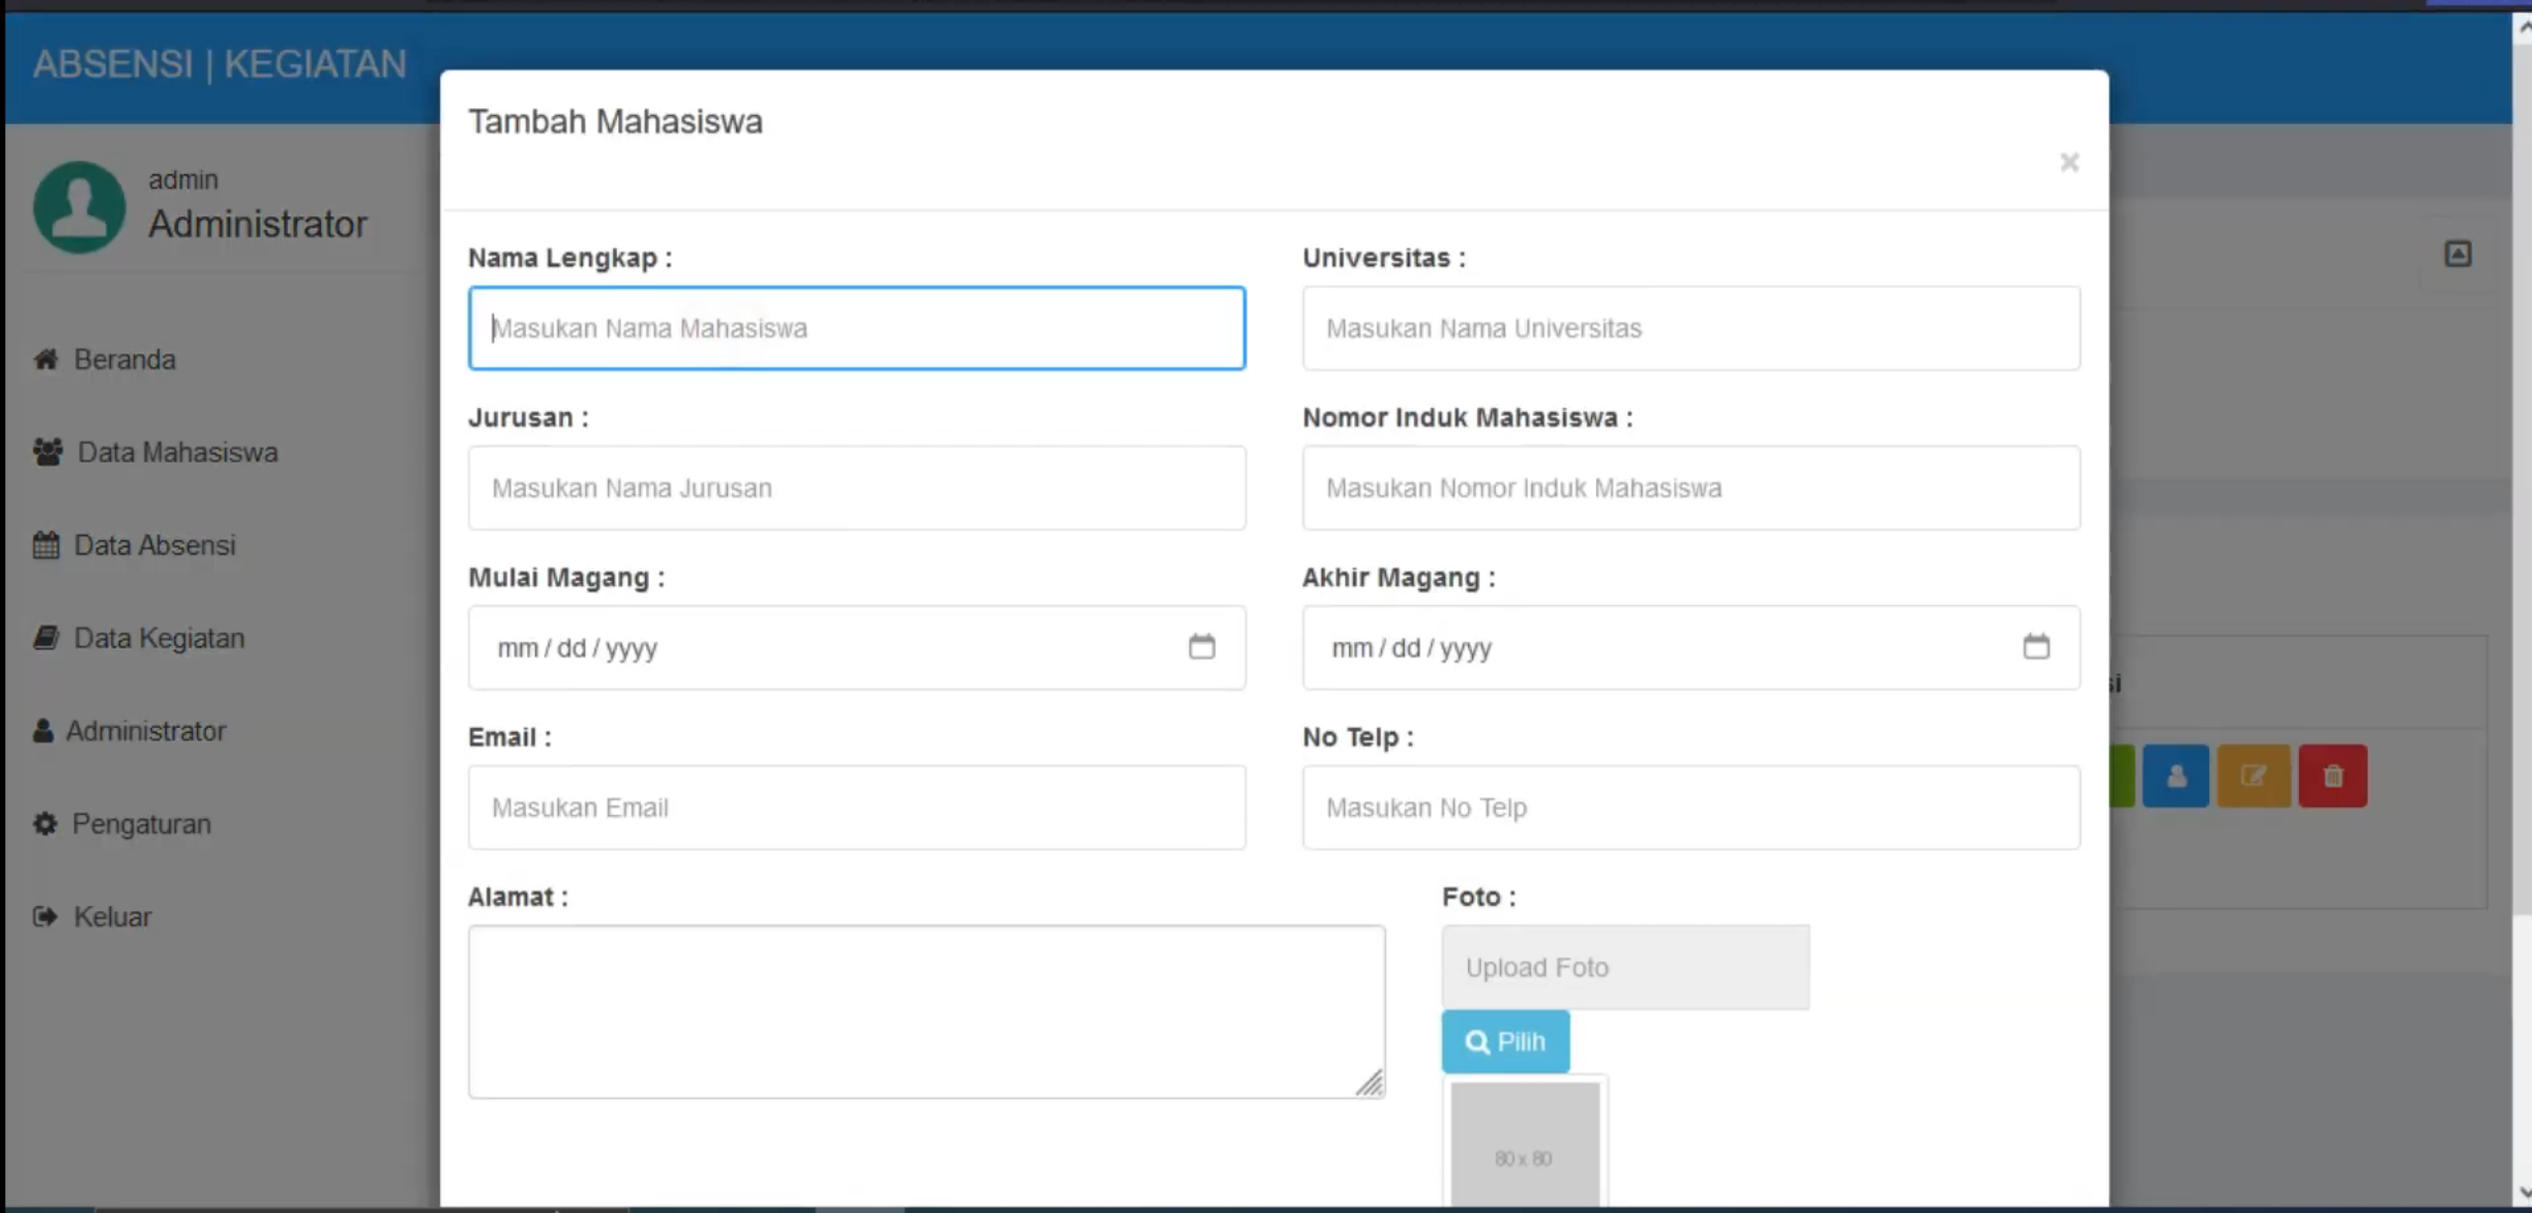Open Pengaturan settings in the sidebar

122,824
